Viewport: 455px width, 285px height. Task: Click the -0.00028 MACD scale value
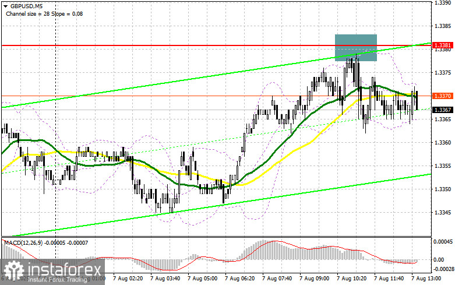pos(443,270)
